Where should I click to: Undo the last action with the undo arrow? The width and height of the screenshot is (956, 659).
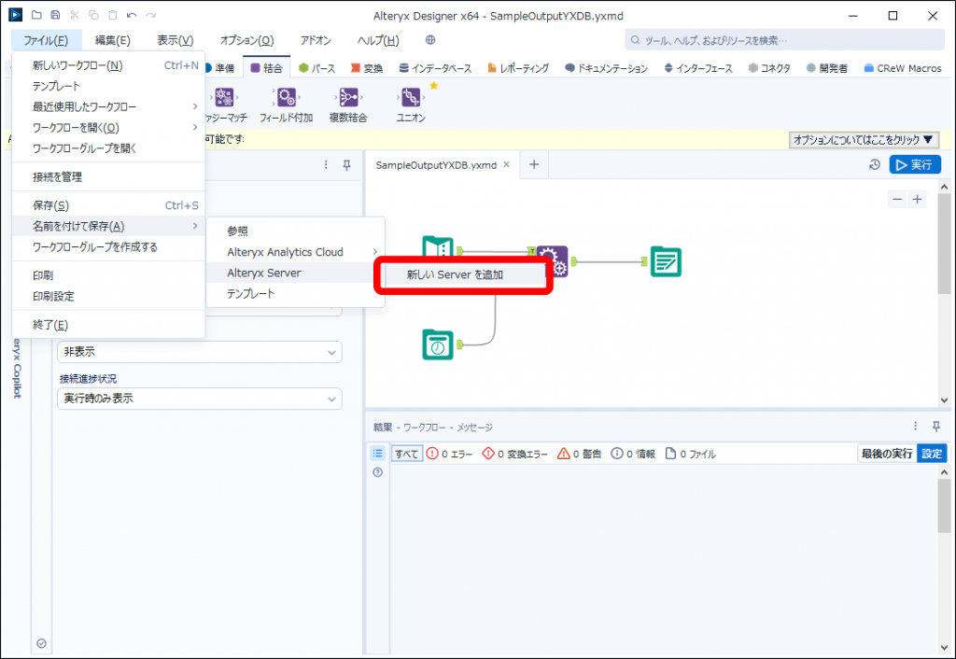(x=131, y=15)
